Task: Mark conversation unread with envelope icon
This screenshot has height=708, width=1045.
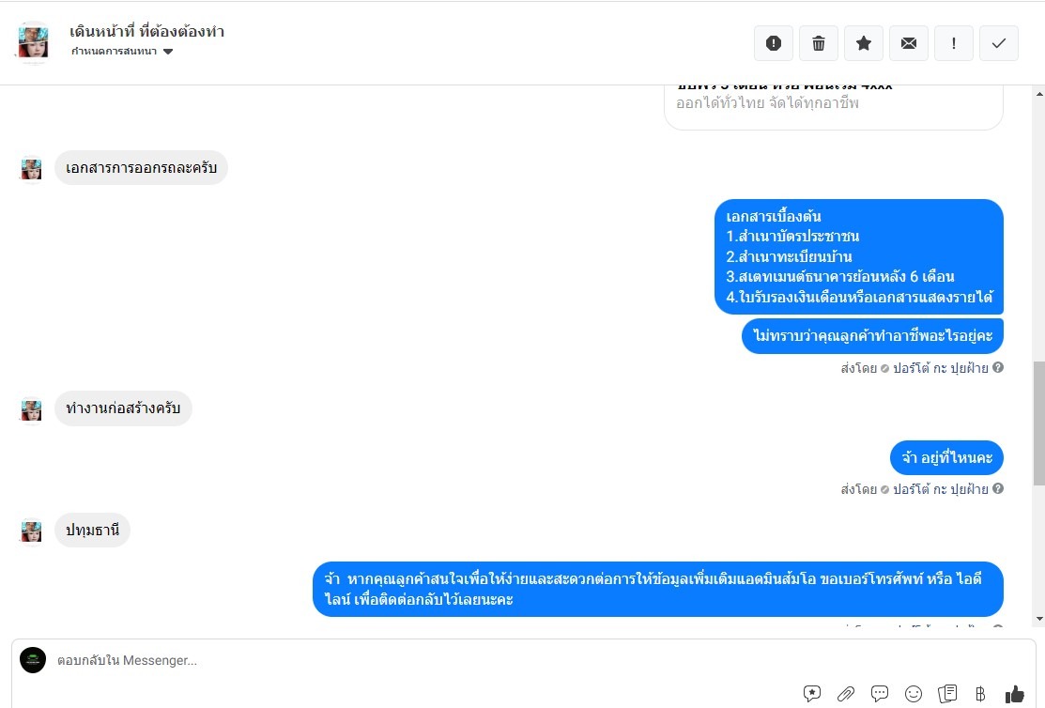Action: click(908, 43)
